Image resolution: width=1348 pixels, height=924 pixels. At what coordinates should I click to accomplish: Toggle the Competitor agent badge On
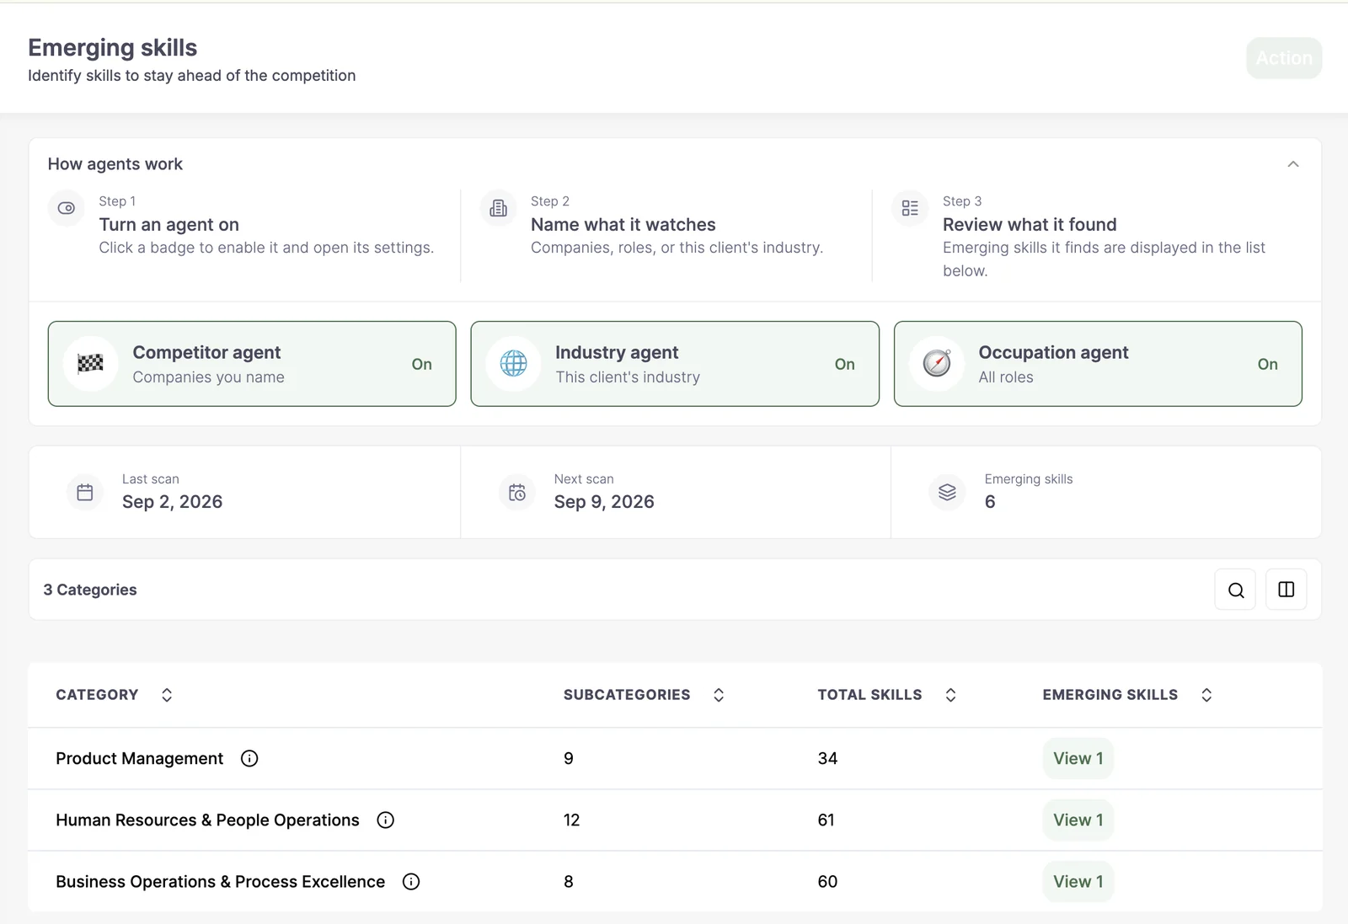252,364
